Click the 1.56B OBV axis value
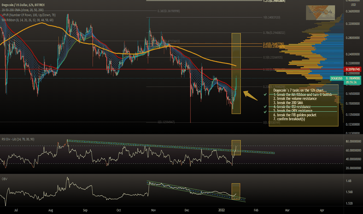 click(x=349, y=192)
